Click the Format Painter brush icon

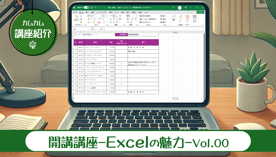click(81, 22)
